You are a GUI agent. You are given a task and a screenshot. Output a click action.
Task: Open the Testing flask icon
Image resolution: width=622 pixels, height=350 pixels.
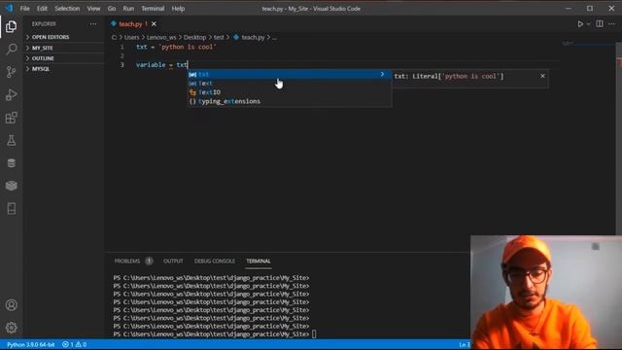[x=11, y=140]
